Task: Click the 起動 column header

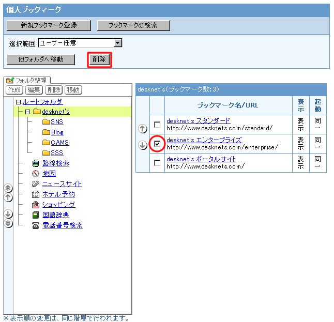Action: pyautogui.click(x=318, y=105)
